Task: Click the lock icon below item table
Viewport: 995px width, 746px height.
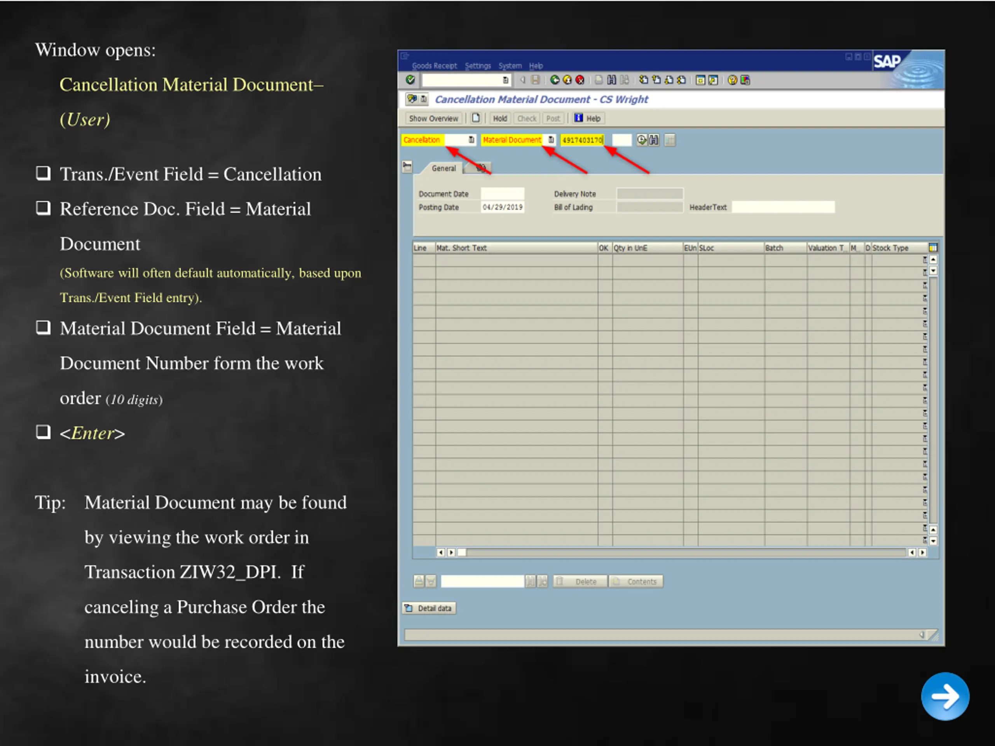Action: pyautogui.click(x=419, y=581)
